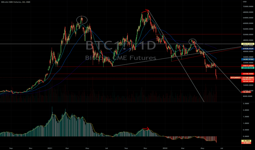Screen dimensions: 255x150
Task: Click the 8000.0000 price axis label
Action: (x=248, y=96)
